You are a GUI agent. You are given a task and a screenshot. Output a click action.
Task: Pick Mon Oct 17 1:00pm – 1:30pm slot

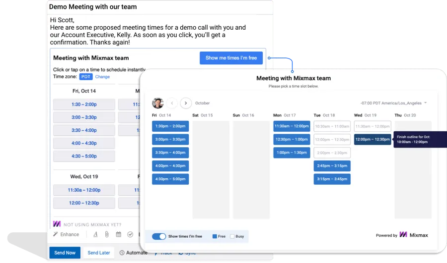[292, 153]
